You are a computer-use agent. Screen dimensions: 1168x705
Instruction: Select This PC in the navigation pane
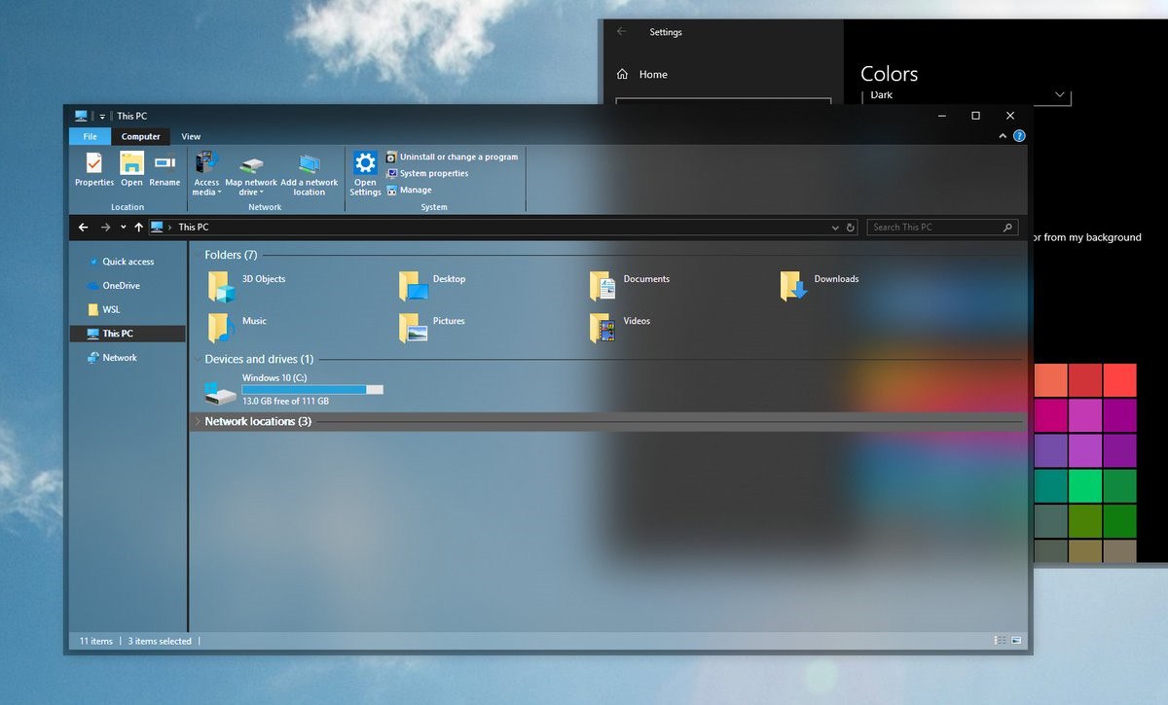[x=128, y=334]
